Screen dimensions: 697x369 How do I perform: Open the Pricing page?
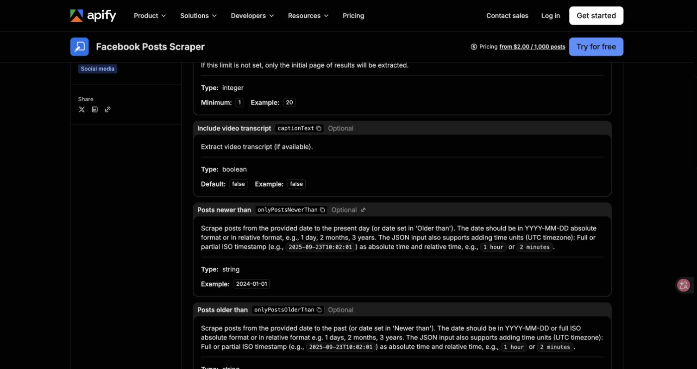(353, 16)
